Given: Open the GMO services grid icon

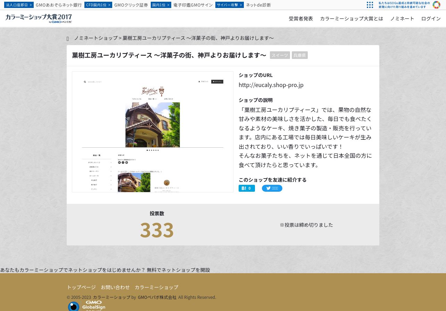Looking at the screenshot, I should click(370, 5).
